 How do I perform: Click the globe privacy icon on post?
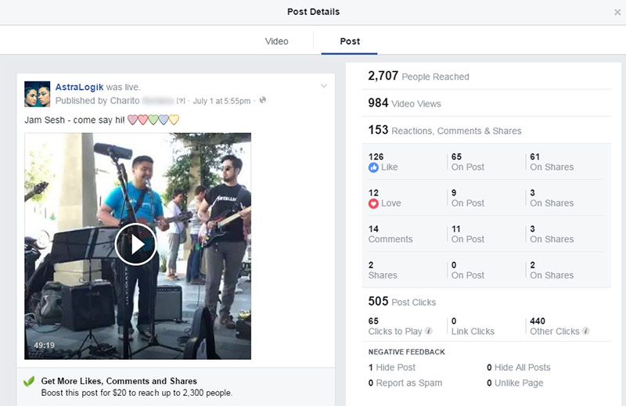[x=263, y=100]
